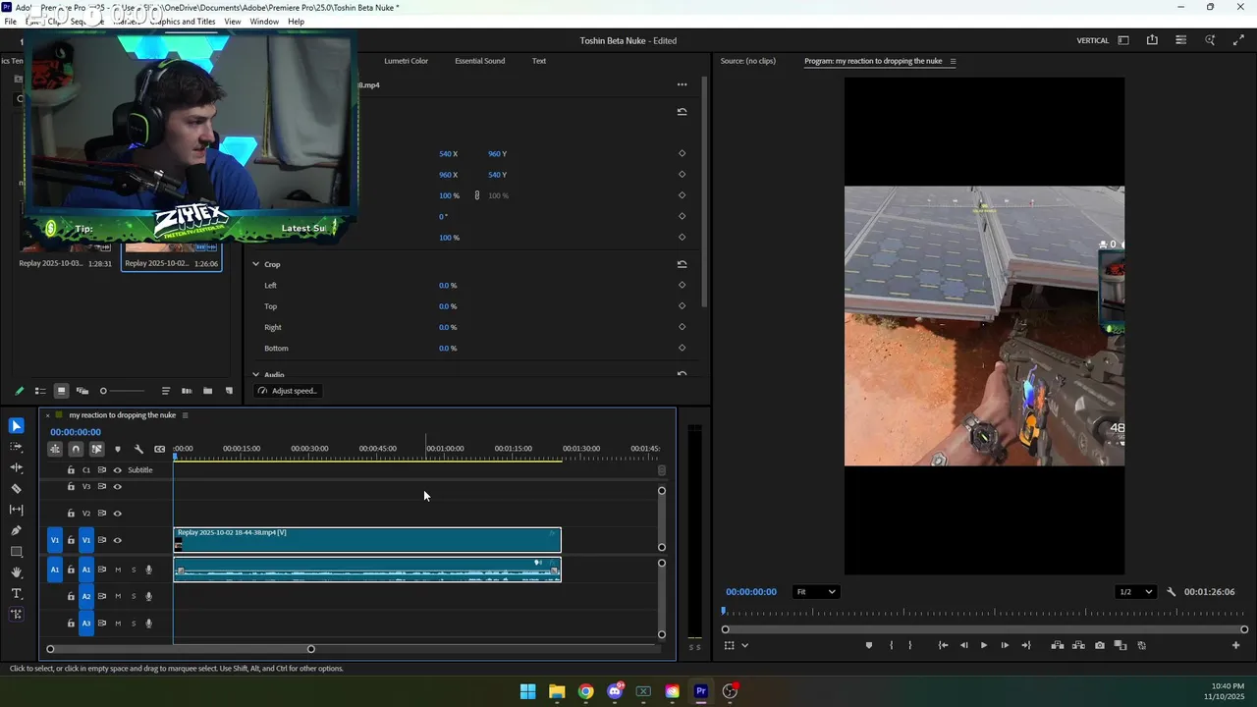Screen dimensions: 1257x707
Task: Select the Selection tool arrow
Action: tap(17, 425)
